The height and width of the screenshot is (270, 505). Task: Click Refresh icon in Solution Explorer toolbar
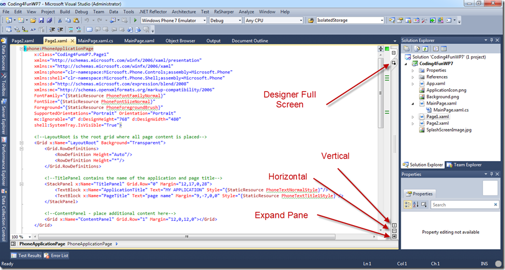point(425,49)
